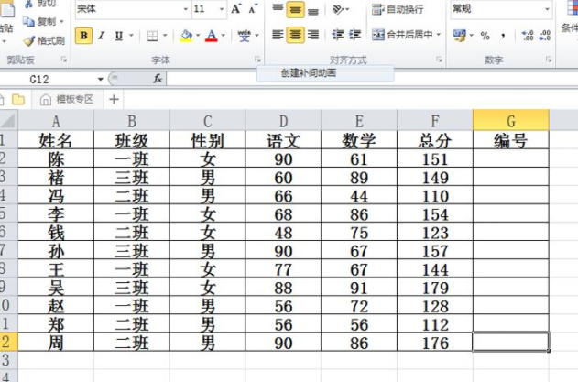Click accounting number format icon

click(459, 36)
